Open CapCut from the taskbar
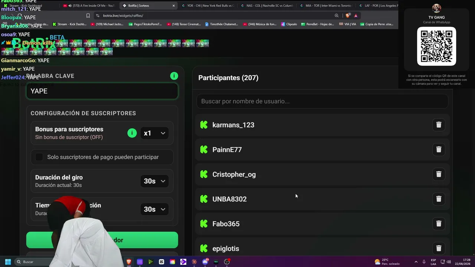Image resolution: width=475 pixels, height=267 pixels. 161,262
